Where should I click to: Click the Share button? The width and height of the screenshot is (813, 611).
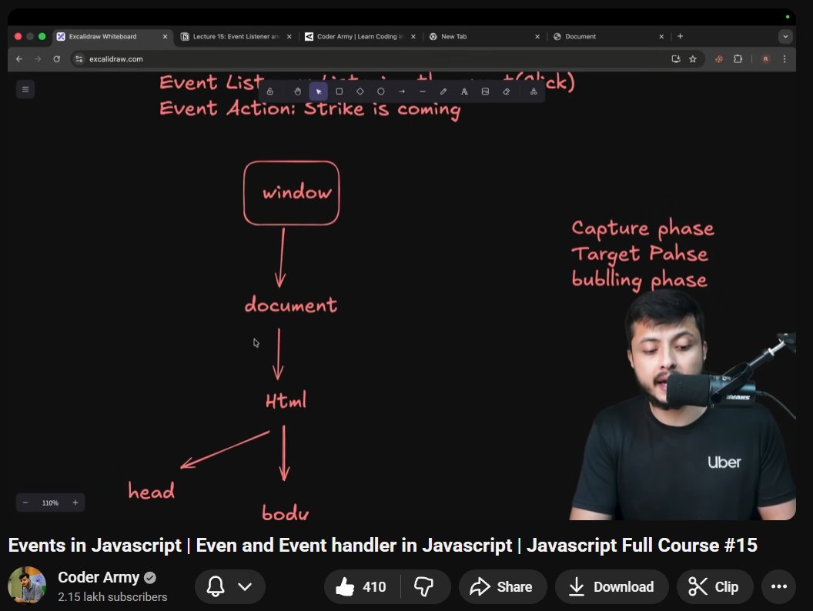(x=502, y=586)
